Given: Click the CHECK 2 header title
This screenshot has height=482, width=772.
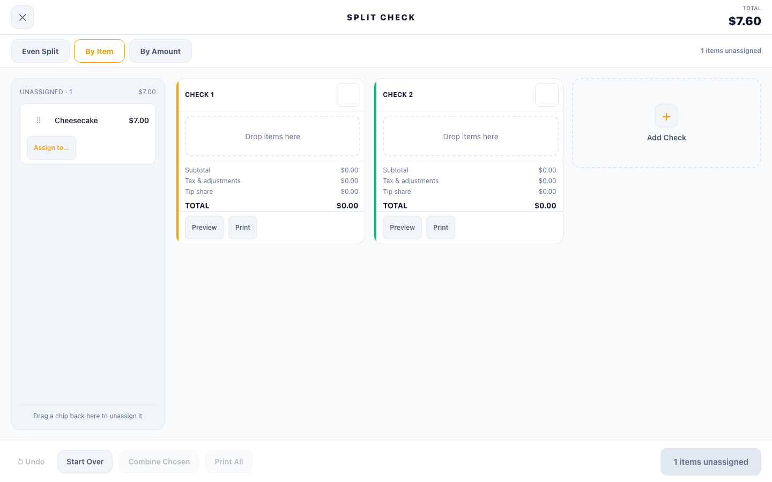Looking at the screenshot, I should tap(398, 95).
